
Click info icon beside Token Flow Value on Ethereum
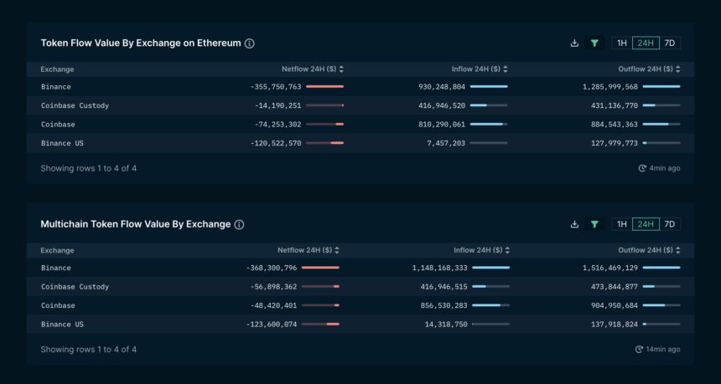(250, 44)
